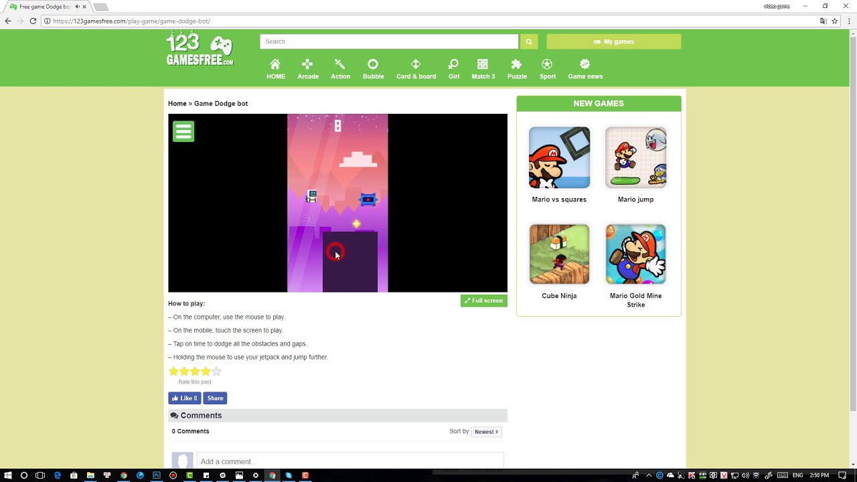The image size is (857, 482).
Task: Click the site Search input field
Action: tap(389, 42)
